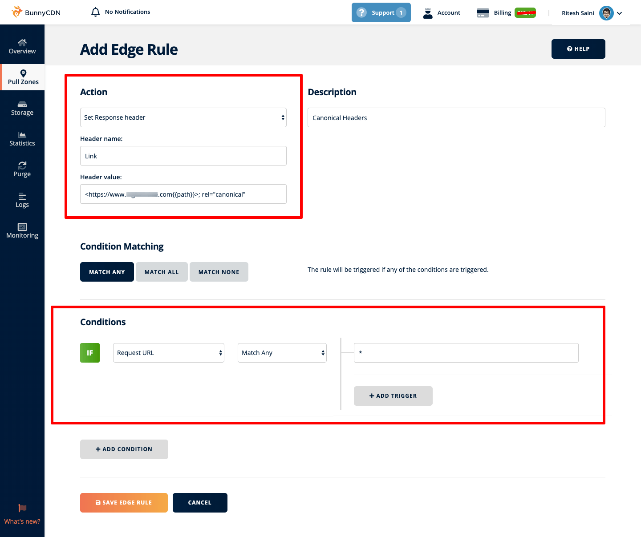Click the SAVE EDGE RULE button
This screenshot has height=537, width=641.
[x=124, y=502]
